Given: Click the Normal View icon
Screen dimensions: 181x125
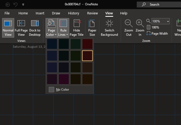Looking at the screenshot, I should coord(8,24).
